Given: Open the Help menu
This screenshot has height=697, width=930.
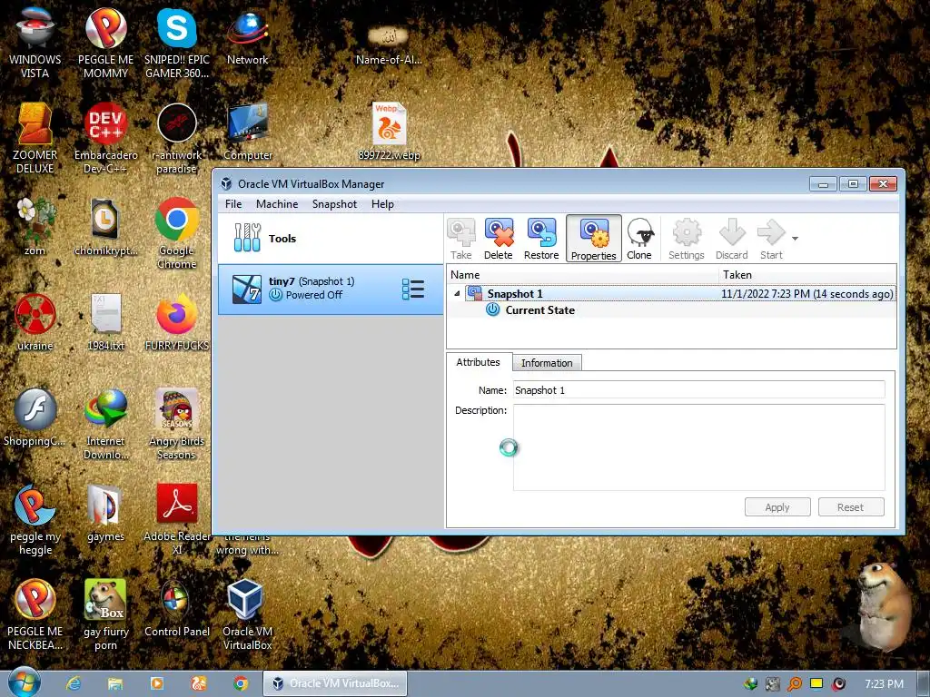Looking at the screenshot, I should click(x=382, y=204).
